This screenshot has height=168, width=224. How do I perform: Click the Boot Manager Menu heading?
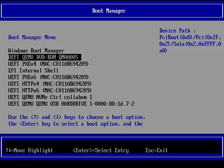[32, 37]
